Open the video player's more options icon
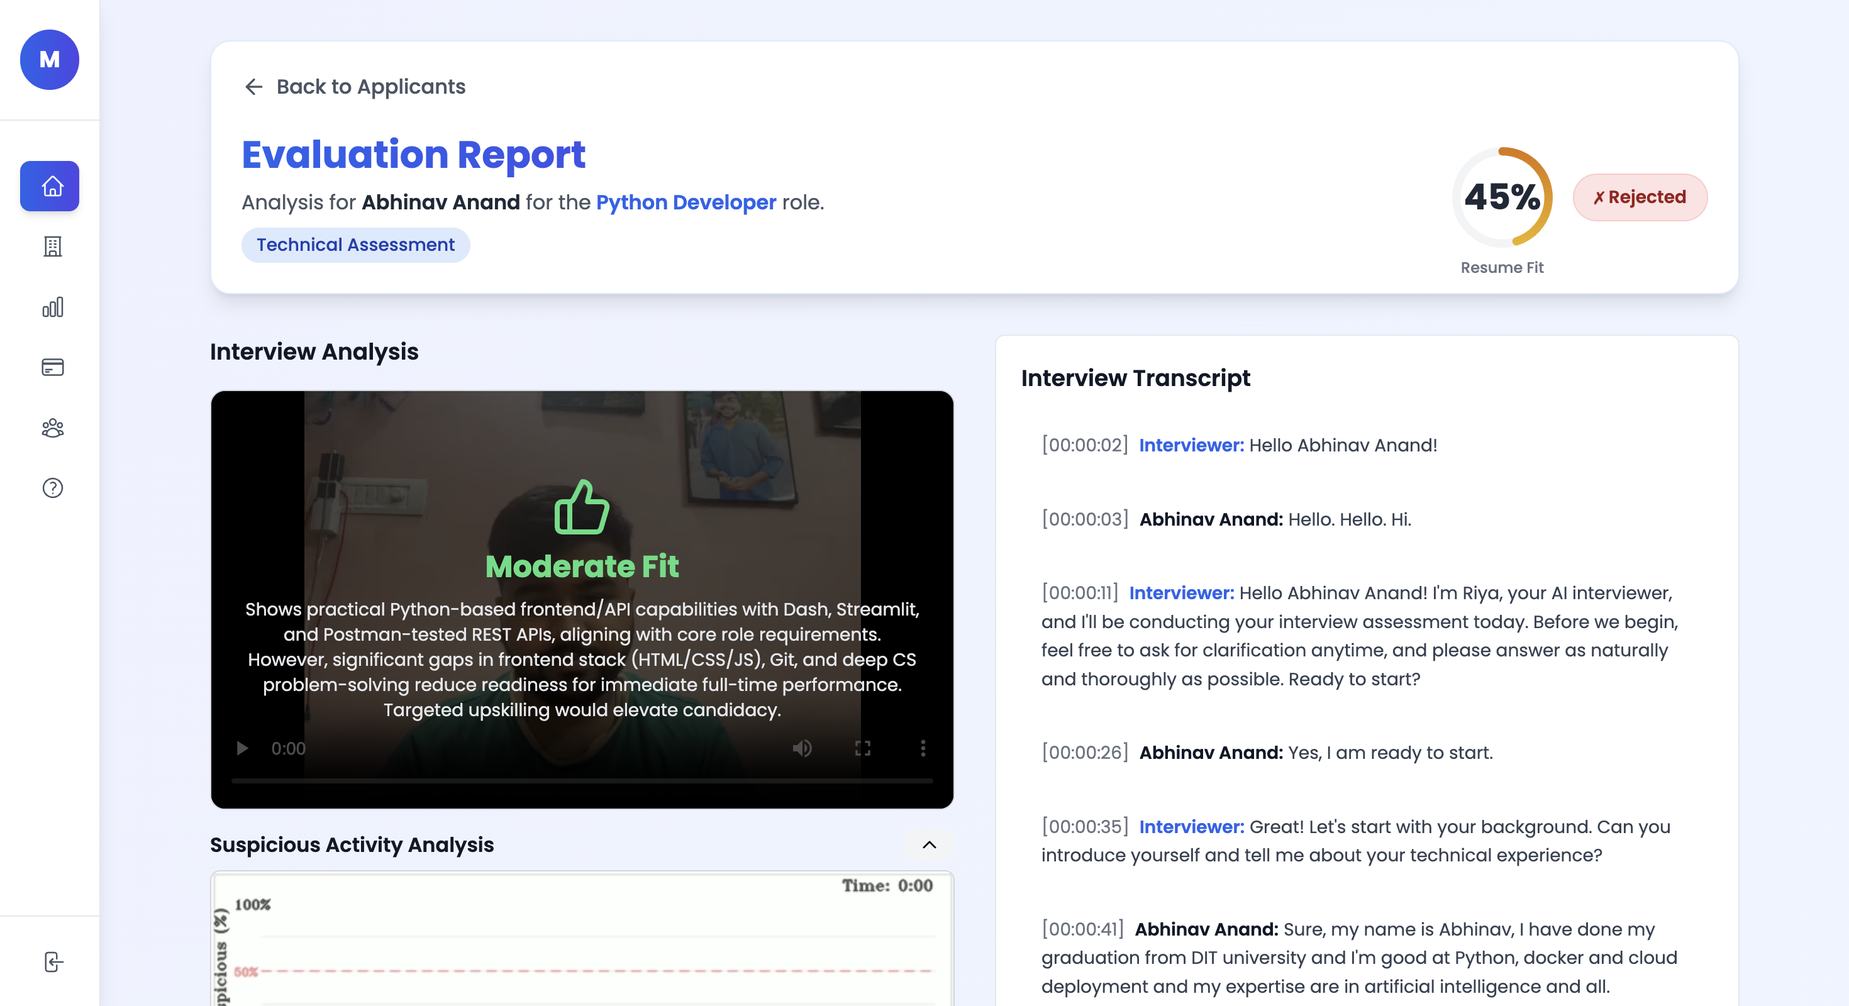This screenshot has height=1006, width=1849. [x=923, y=748]
